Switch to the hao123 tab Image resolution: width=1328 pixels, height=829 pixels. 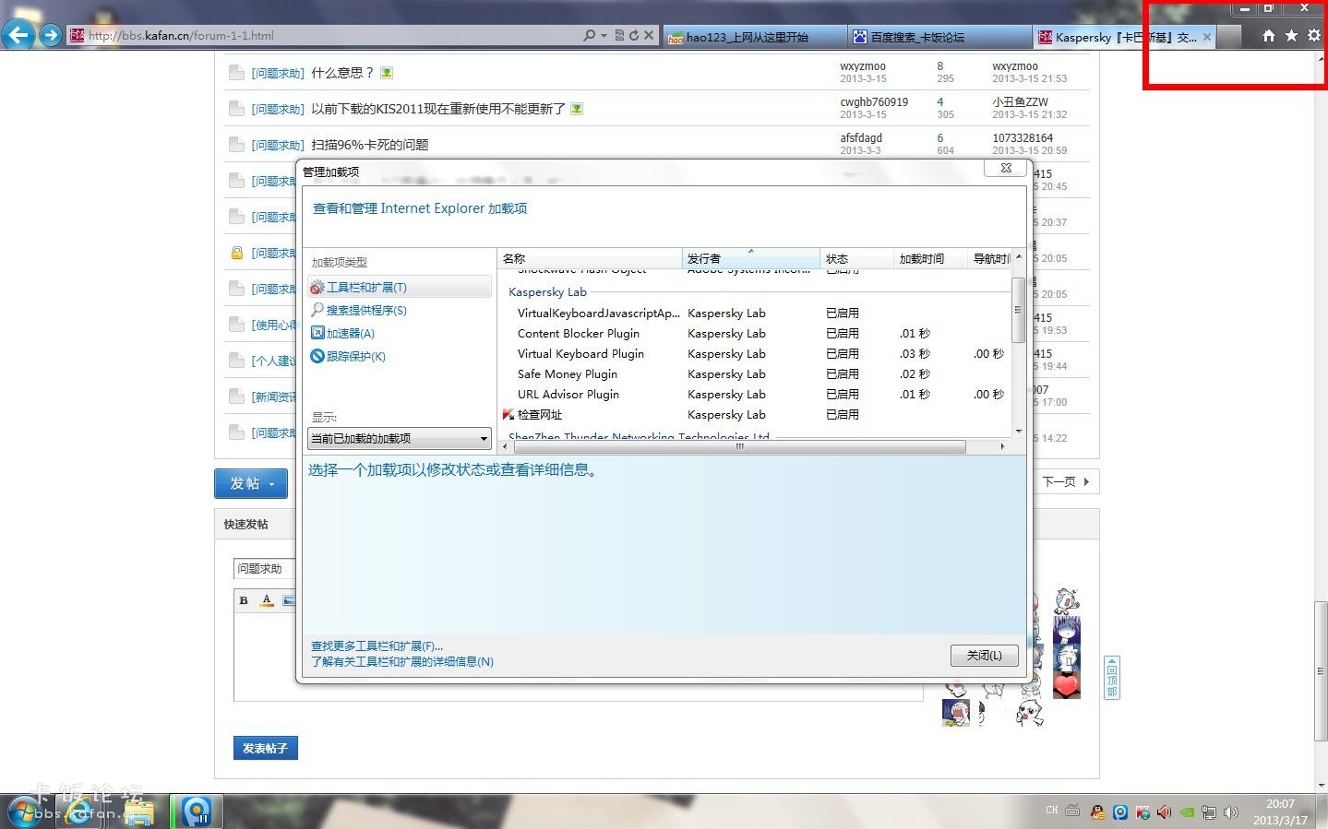[755, 37]
